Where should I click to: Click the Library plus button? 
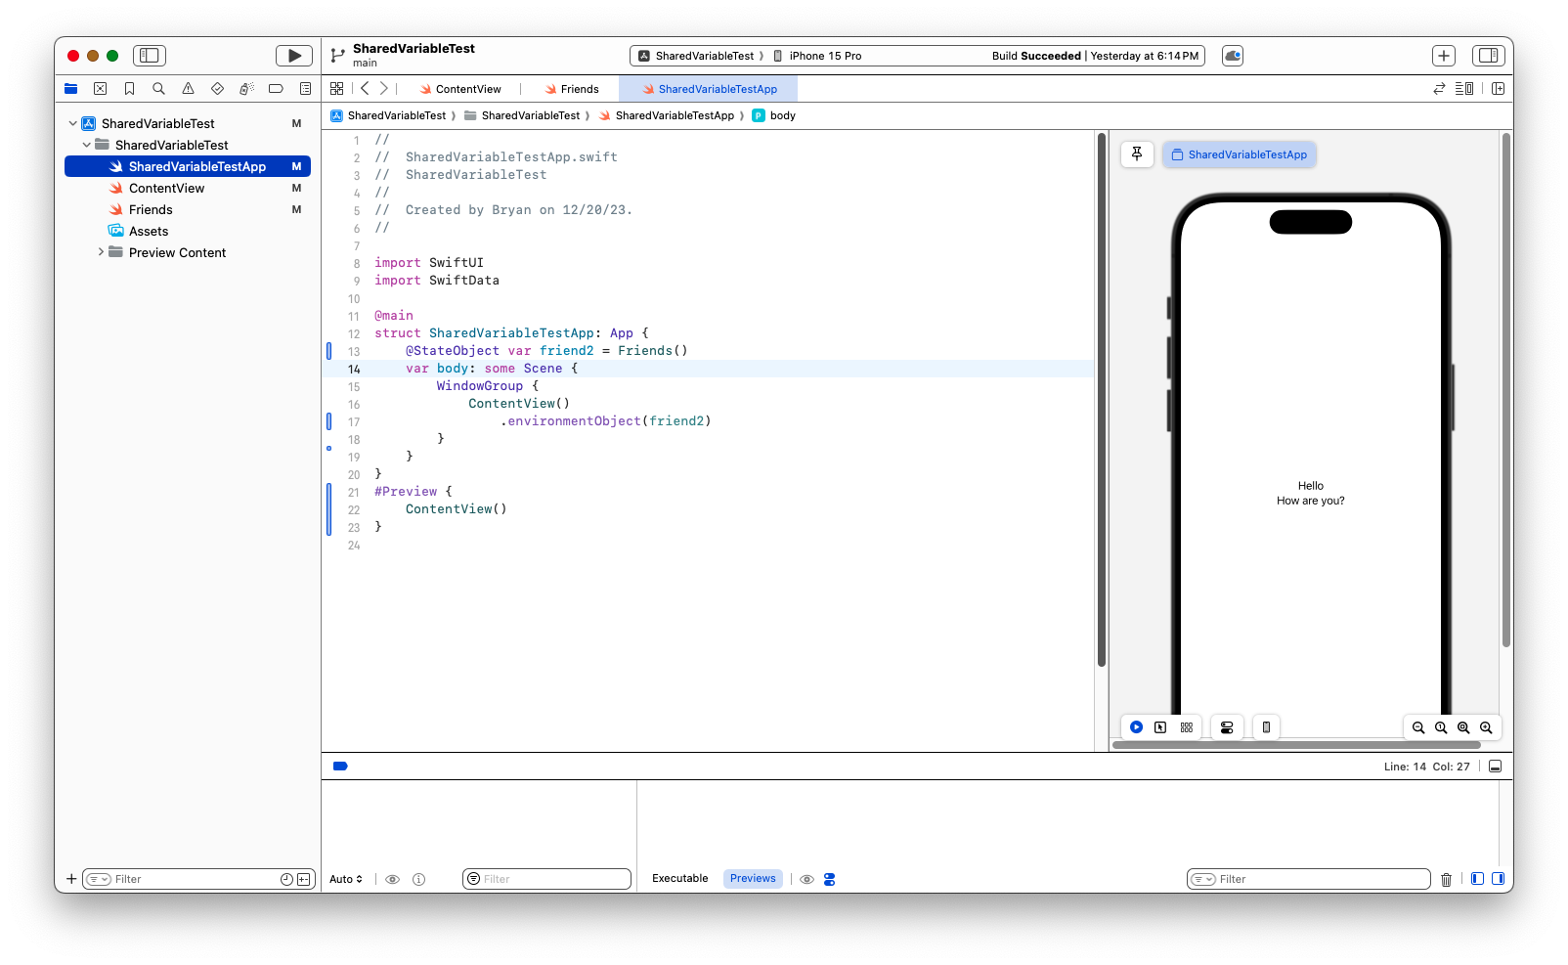coord(1444,56)
